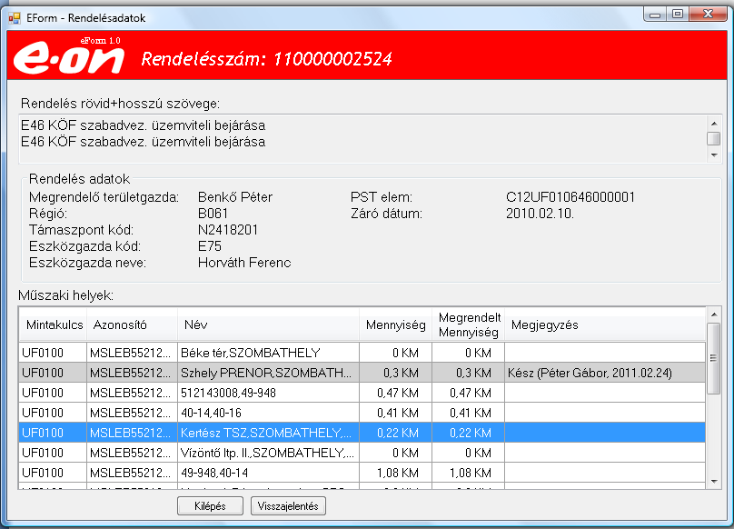Screen dimensions: 734x529
Task: Click the Mennyiség column header
Action: pos(395,324)
